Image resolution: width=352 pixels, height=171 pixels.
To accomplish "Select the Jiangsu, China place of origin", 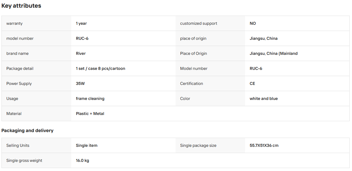I will pos(264,39).
